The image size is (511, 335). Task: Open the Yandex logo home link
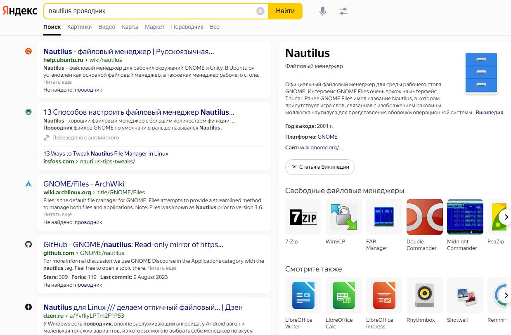pyautogui.click(x=20, y=11)
